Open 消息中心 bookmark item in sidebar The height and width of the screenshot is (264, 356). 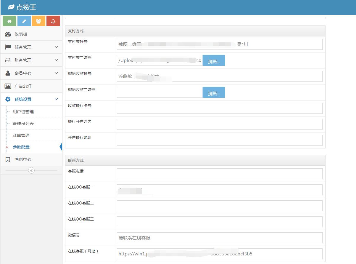22,159
